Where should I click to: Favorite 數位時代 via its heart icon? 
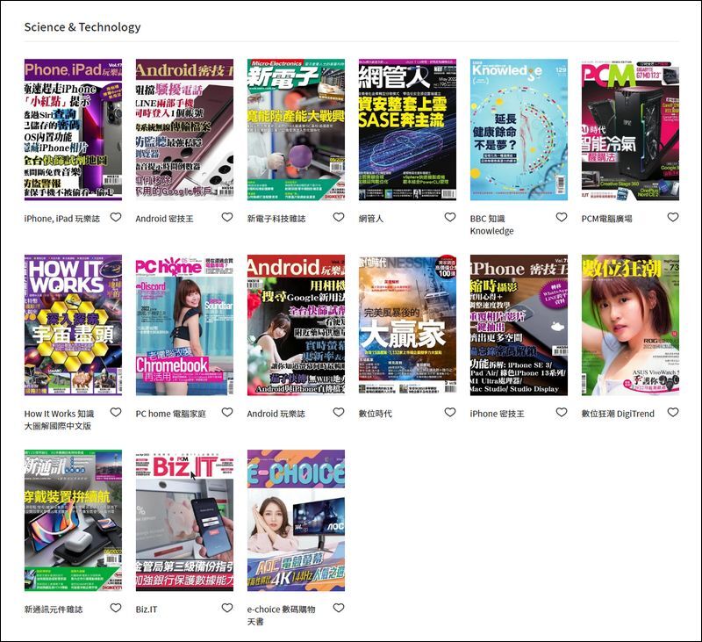pyautogui.click(x=450, y=412)
